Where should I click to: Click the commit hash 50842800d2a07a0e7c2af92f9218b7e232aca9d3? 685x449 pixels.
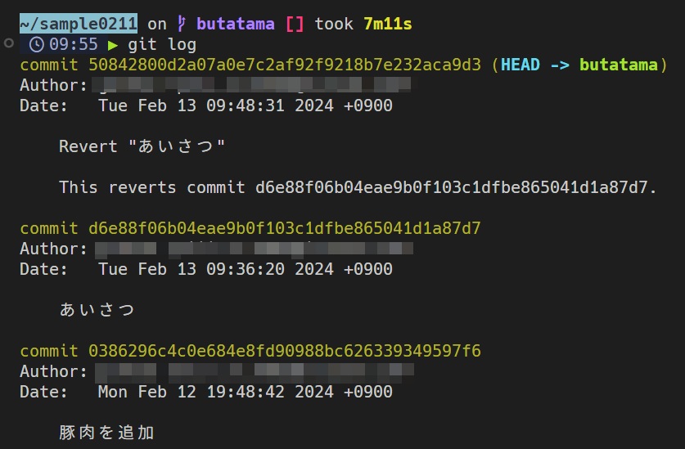(285, 65)
